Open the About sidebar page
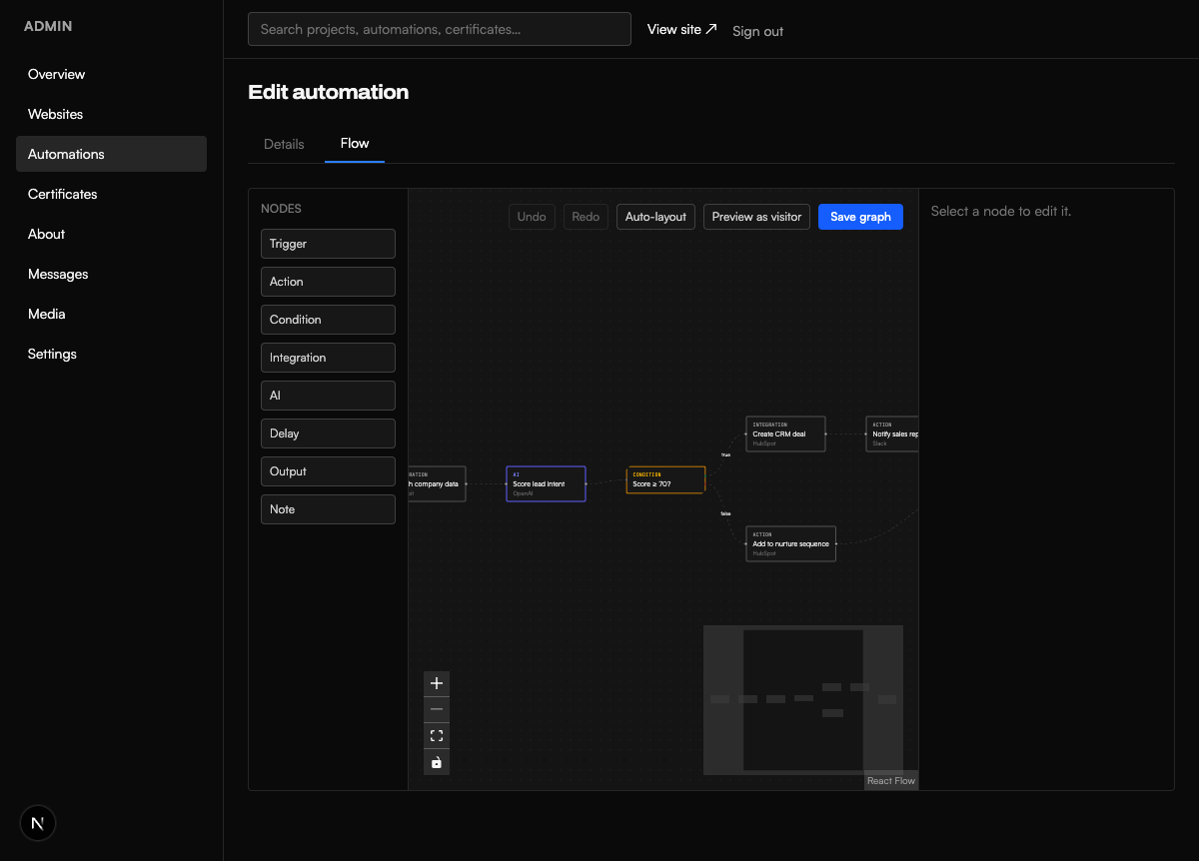The image size is (1199, 861). point(111,234)
